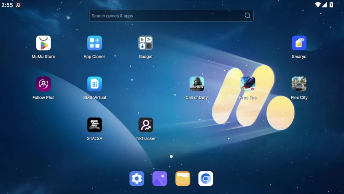The height and width of the screenshot is (194, 344).
Task: Open the file manager in the dock
Action: [183, 179]
